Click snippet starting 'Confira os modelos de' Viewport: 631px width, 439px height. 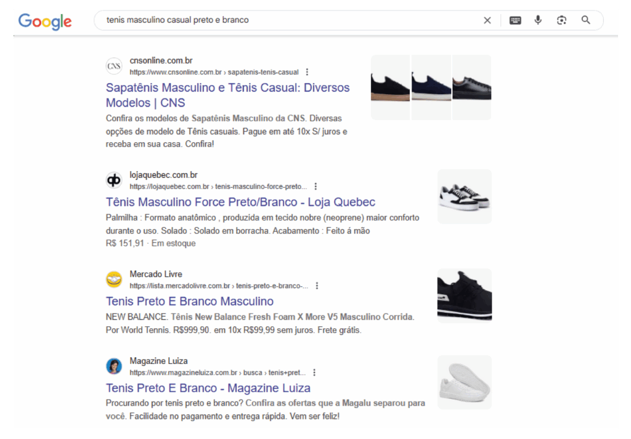point(227,132)
